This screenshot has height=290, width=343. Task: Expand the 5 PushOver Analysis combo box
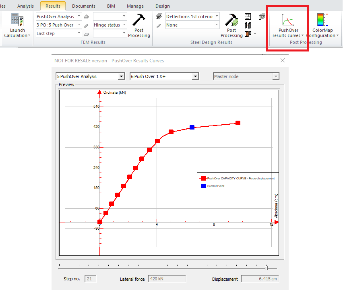point(121,76)
